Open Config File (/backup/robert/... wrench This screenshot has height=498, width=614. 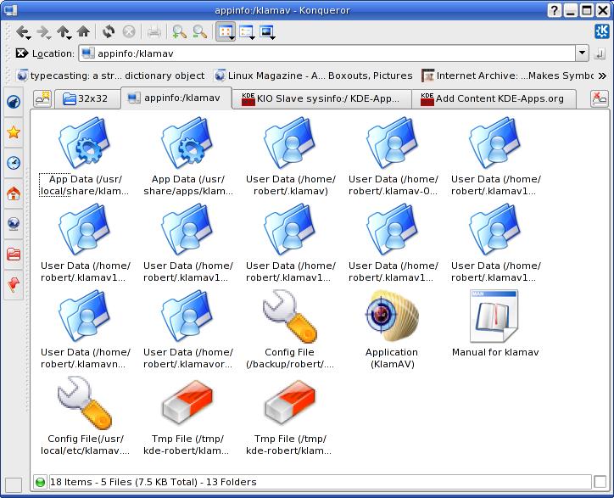pyautogui.click(x=290, y=329)
